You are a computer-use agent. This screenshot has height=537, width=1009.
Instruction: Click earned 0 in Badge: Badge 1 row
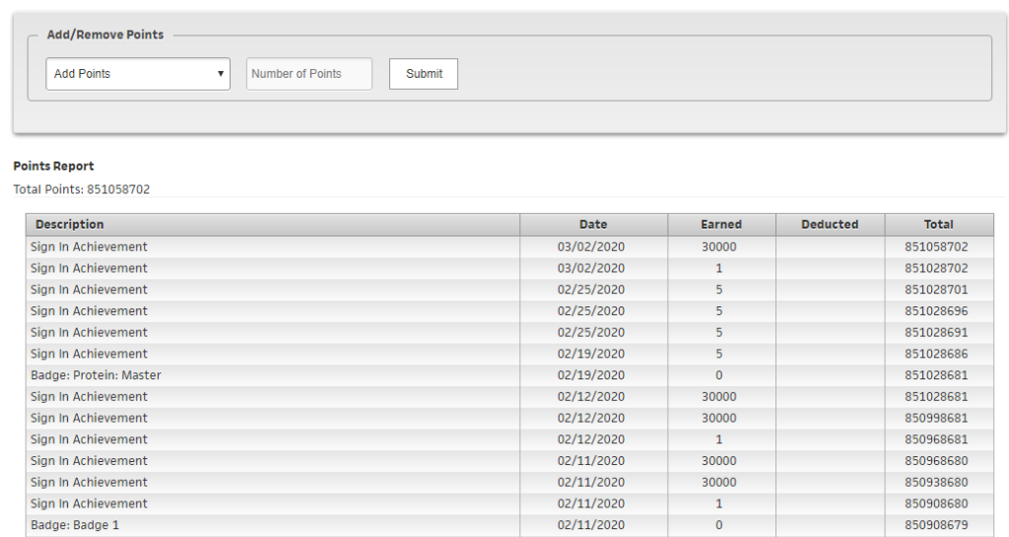point(718,525)
